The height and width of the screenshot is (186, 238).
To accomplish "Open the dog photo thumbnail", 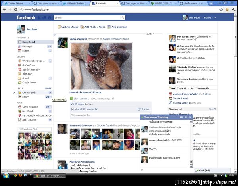I will point(101,66).
